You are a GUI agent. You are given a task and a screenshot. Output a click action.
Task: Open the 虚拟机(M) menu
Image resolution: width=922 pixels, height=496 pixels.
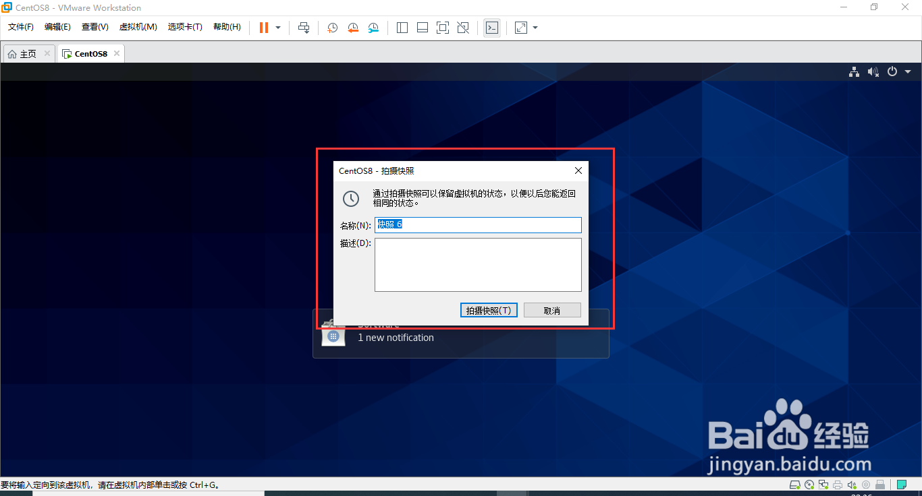138,27
